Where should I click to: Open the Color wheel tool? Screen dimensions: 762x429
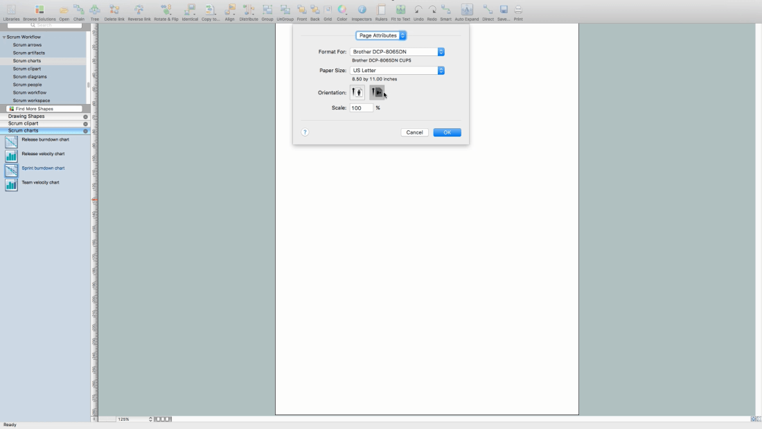342,10
